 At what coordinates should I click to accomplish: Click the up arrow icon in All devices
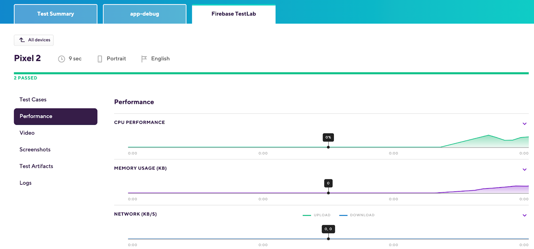[22, 40]
